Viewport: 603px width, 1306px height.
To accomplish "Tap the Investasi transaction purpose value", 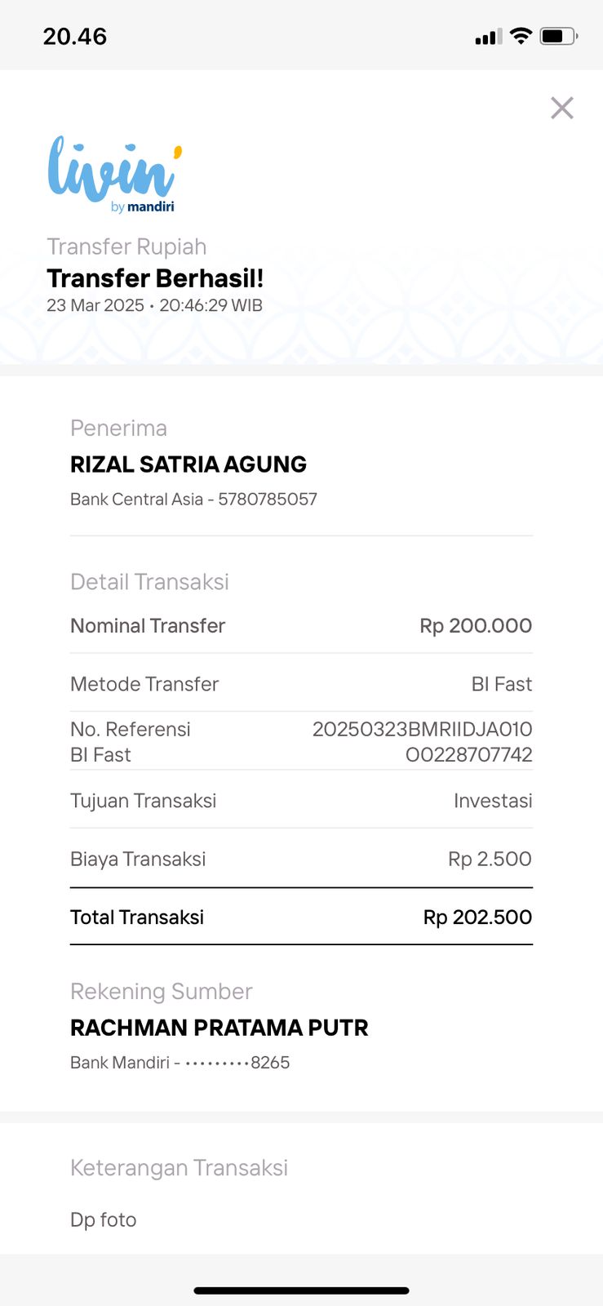I will tap(493, 801).
